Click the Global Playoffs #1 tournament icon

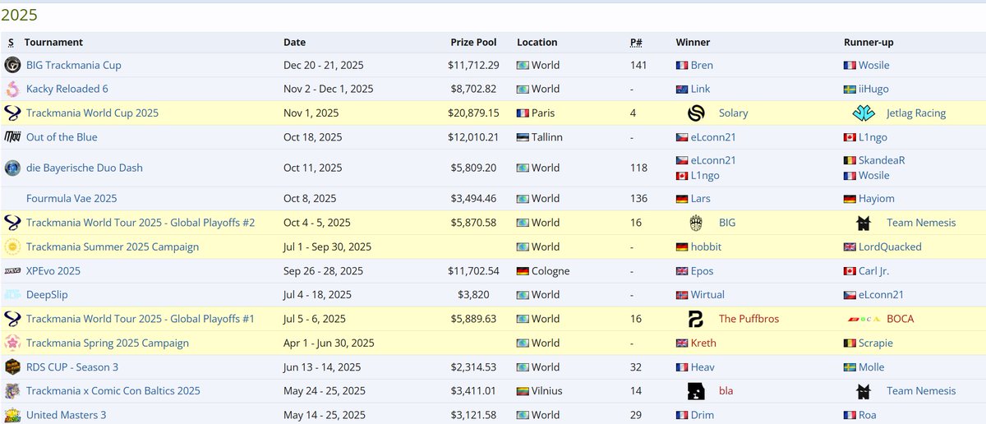tap(12, 319)
